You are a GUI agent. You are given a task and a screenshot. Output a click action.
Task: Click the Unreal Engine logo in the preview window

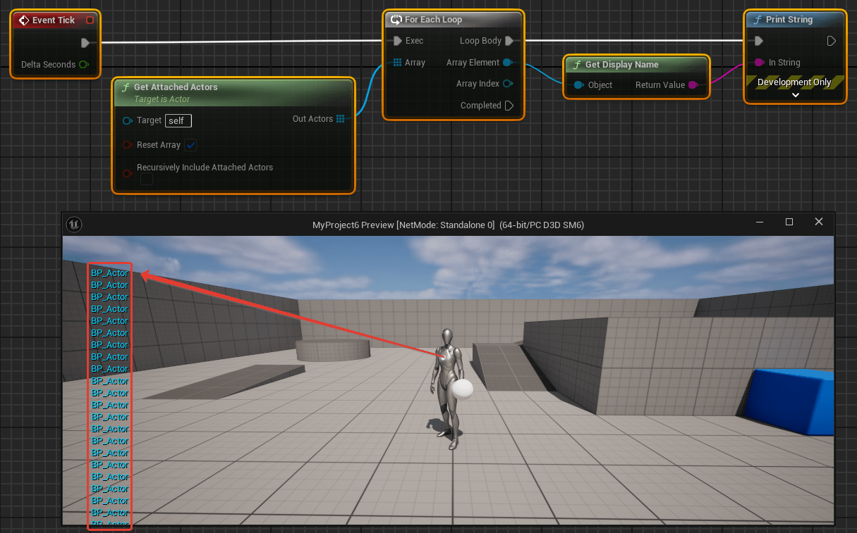click(73, 224)
